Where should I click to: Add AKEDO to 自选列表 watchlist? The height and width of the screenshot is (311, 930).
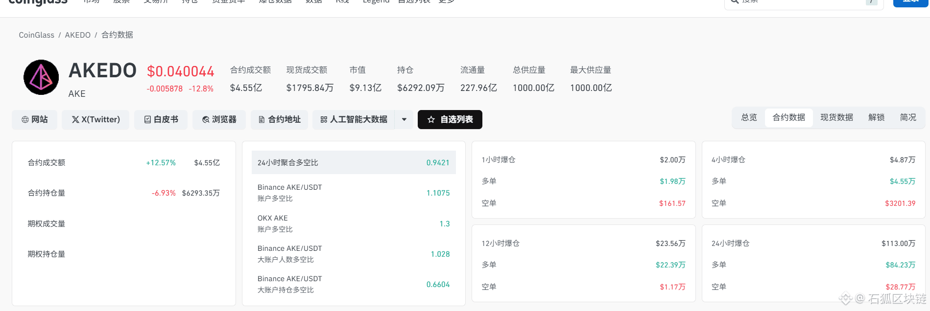click(450, 120)
